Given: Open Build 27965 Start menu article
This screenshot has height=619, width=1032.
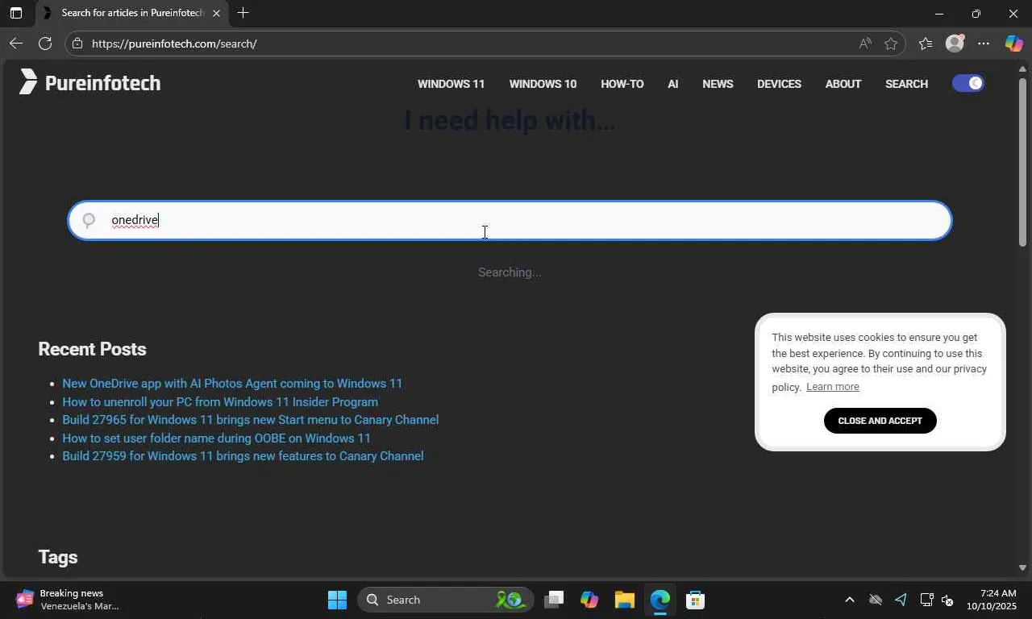Looking at the screenshot, I should click(251, 420).
